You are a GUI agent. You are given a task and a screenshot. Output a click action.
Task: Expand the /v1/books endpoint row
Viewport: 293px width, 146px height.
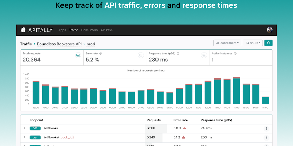pyautogui.click(x=25, y=128)
